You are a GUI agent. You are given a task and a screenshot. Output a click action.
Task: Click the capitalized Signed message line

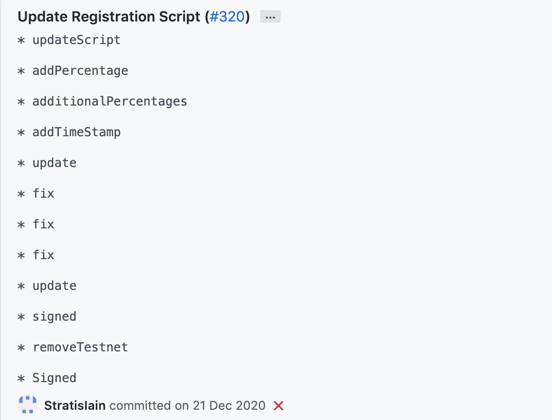tap(54, 378)
